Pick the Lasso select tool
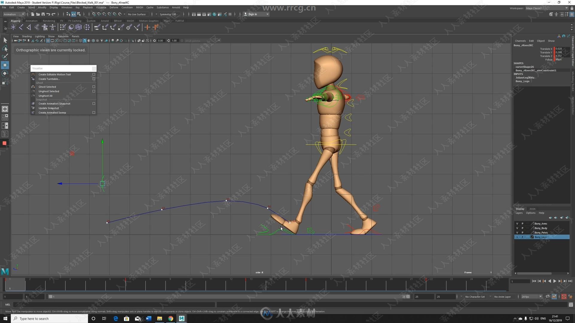 pos(5,48)
